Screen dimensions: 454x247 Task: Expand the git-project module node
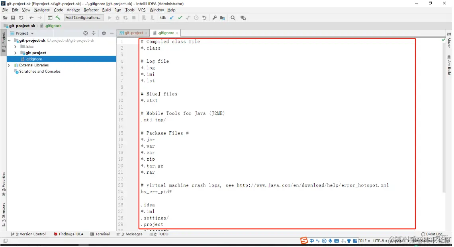[16, 53]
